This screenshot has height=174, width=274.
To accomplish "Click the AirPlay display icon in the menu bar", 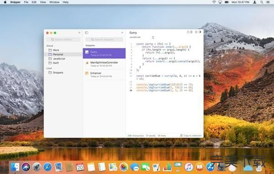I will [x=220, y=2].
